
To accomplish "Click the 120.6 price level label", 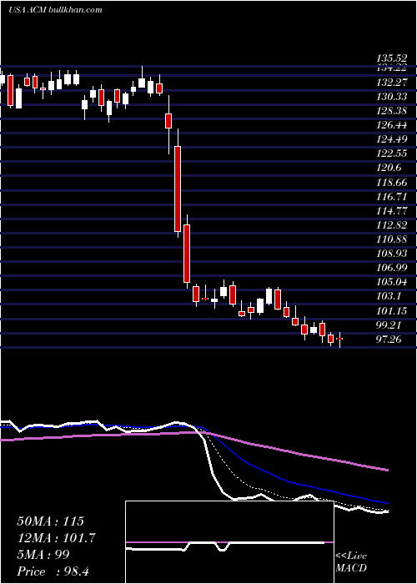I will (x=389, y=168).
